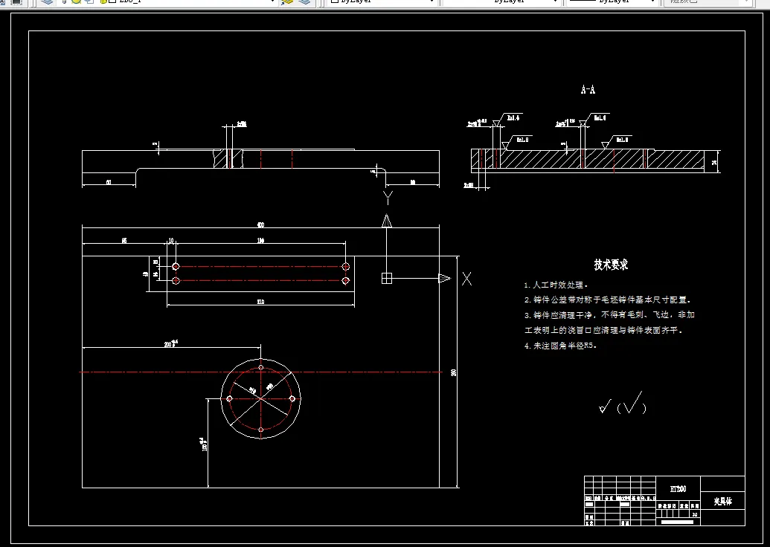This screenshot has height=547, width=770.
Task: Select the line 工表明上的浇冒口应清理与铸件表面齐平
Action: 603,331
